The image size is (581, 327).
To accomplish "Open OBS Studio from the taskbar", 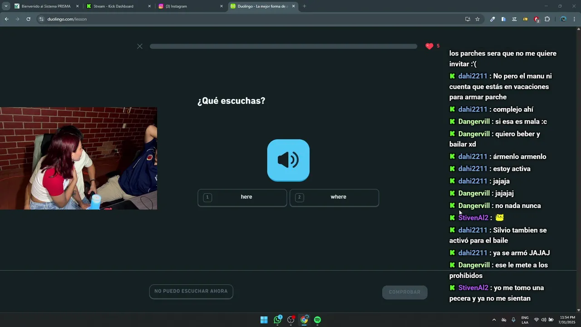I will 291,320.
